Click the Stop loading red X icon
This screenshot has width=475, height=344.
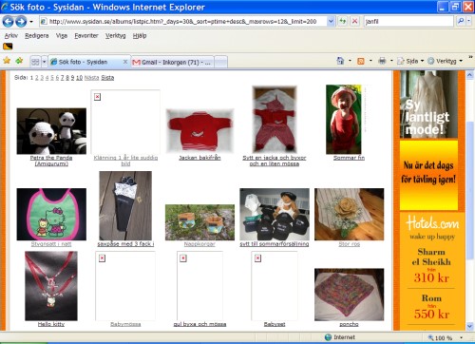tap(354, 21)
